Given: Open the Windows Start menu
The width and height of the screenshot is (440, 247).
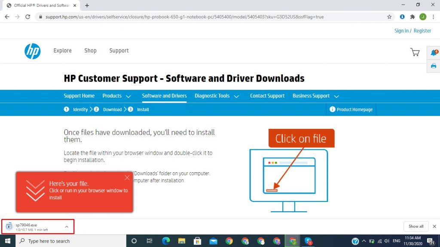Looking at the screenshot, I should point(7,241).
